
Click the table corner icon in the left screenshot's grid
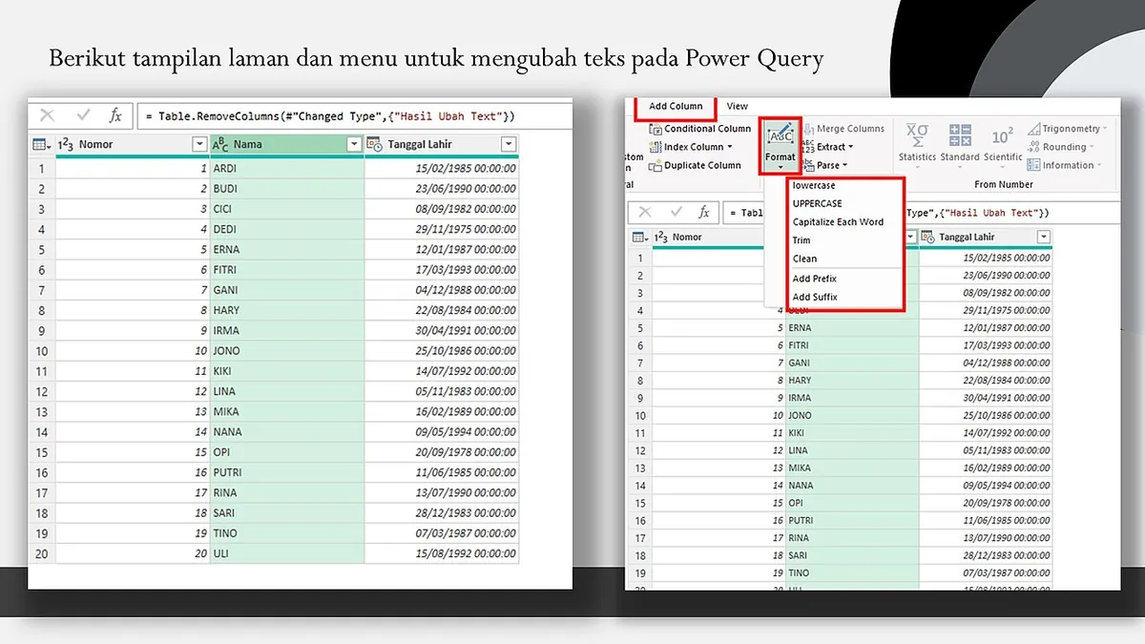click(x=41, y=144)
